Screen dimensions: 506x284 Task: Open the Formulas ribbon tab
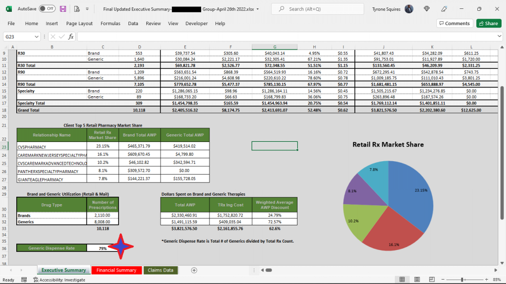coord(110,23)
